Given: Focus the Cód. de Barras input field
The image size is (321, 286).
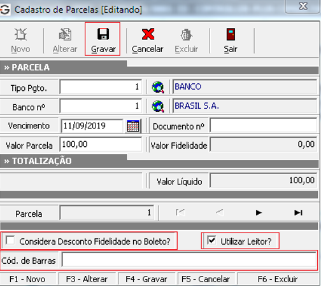Looking at the screenshot, I should (x=189, y=260).
